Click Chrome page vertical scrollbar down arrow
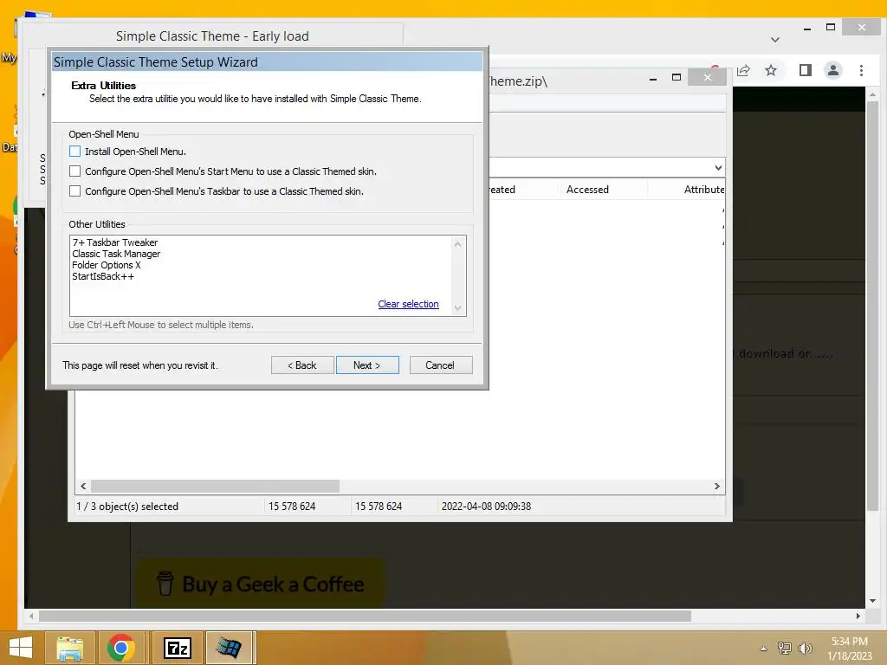This screenshot has height=665, width=887. (872, 601)
